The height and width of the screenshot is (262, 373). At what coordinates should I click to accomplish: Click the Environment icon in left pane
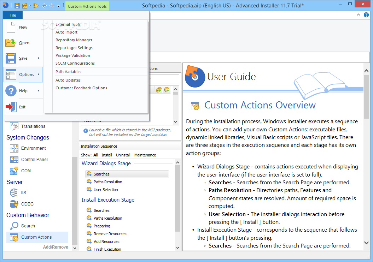coord(14,148)
